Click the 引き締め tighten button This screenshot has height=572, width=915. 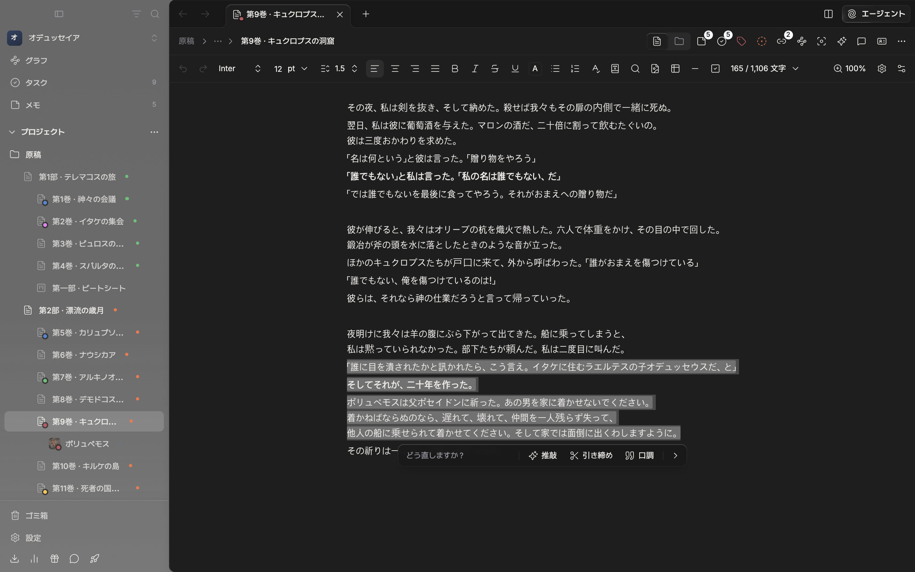(591, 455)
